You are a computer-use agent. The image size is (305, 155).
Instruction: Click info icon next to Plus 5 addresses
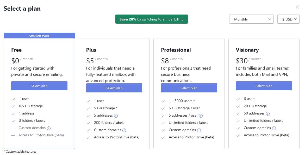[x=115, y=115]
